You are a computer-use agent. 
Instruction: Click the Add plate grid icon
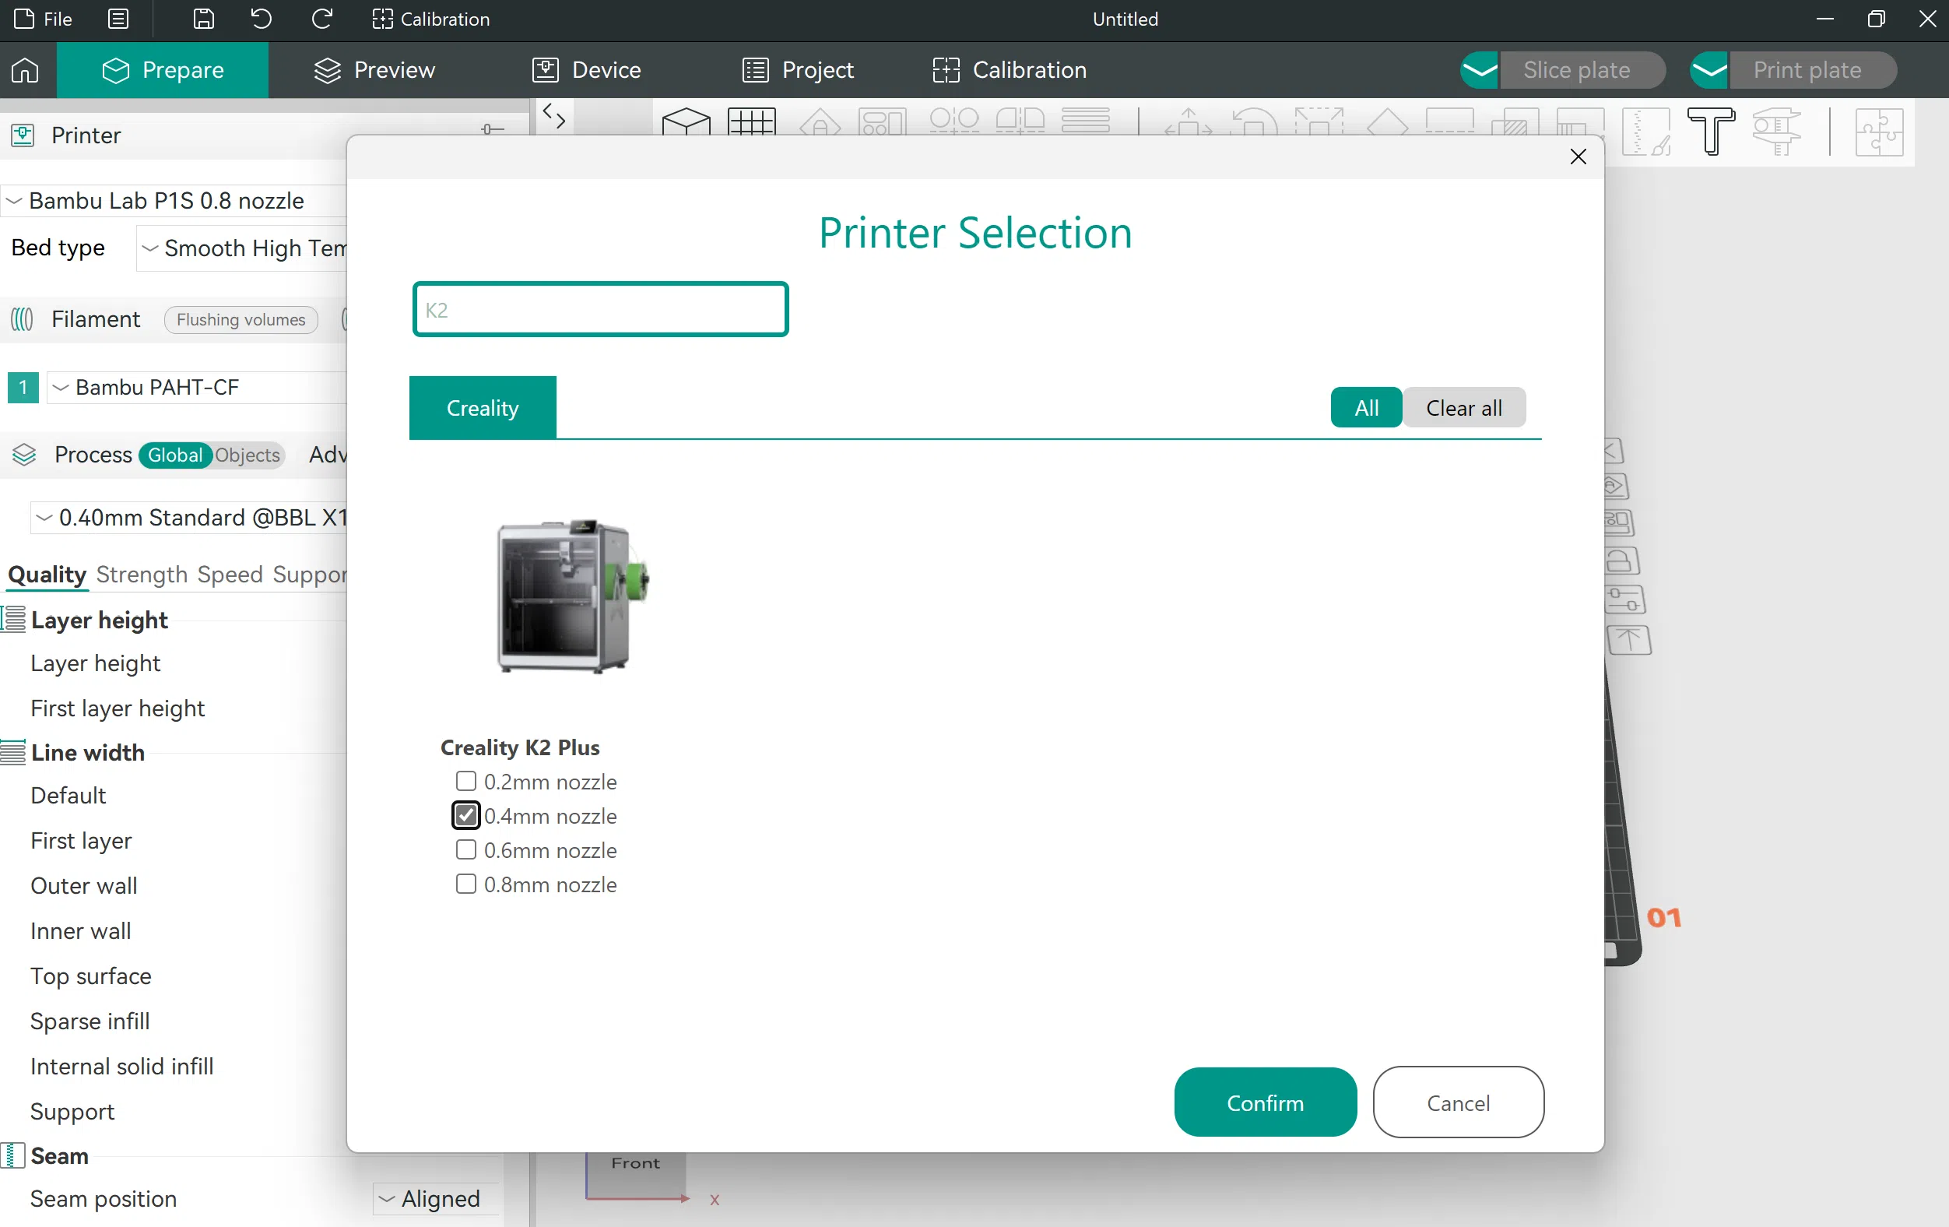coord(752,121)
